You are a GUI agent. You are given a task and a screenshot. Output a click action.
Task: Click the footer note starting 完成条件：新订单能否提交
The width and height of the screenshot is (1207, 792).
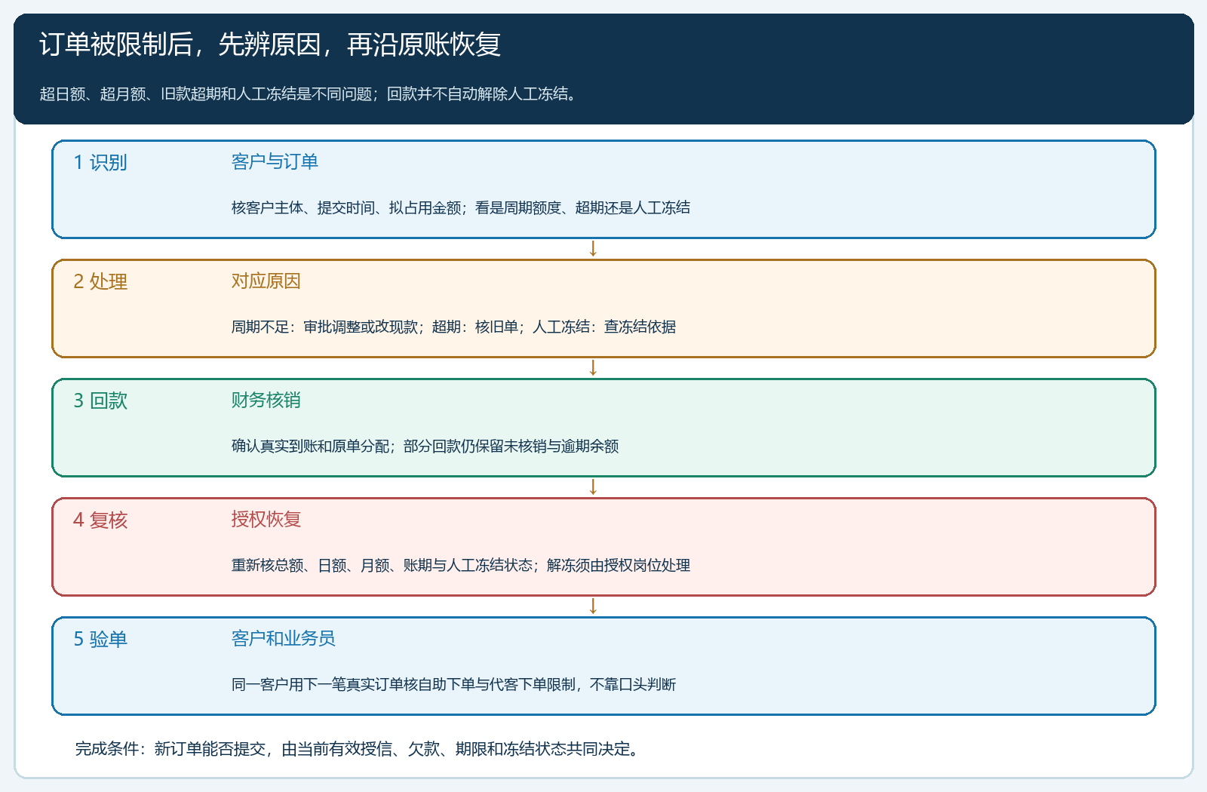(x=358, y=748)
